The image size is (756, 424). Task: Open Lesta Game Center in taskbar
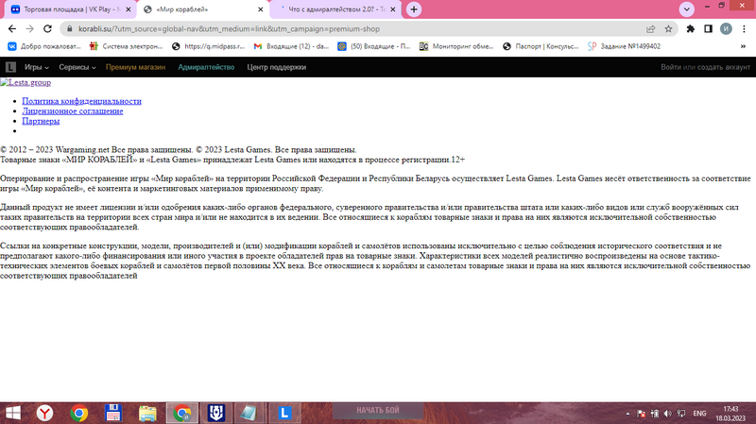(x=284, y=413)
